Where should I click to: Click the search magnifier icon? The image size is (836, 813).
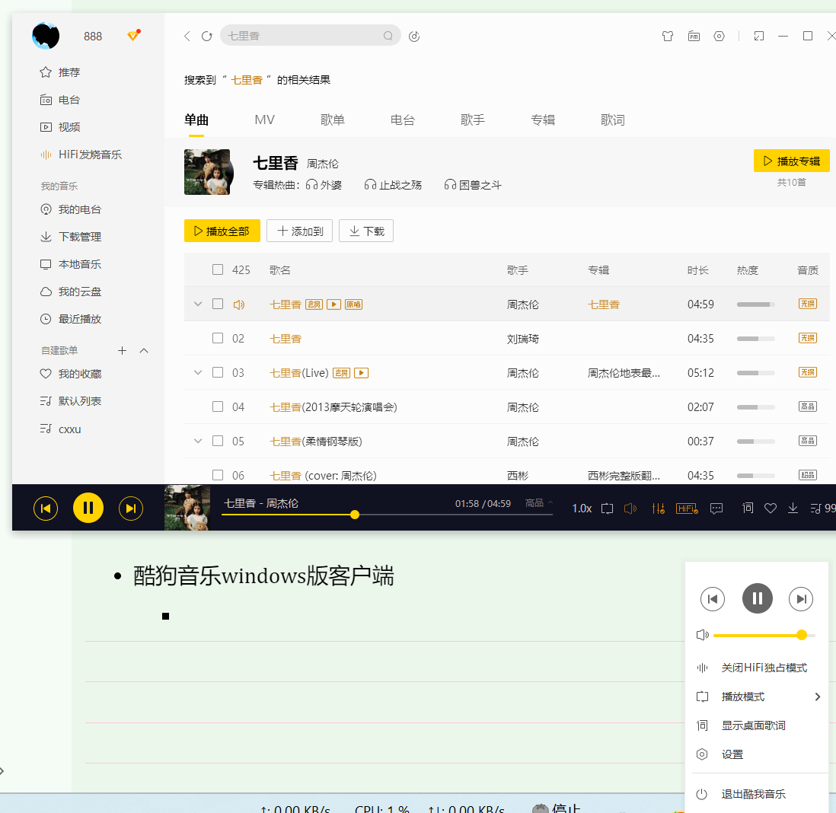click(388, 36)
